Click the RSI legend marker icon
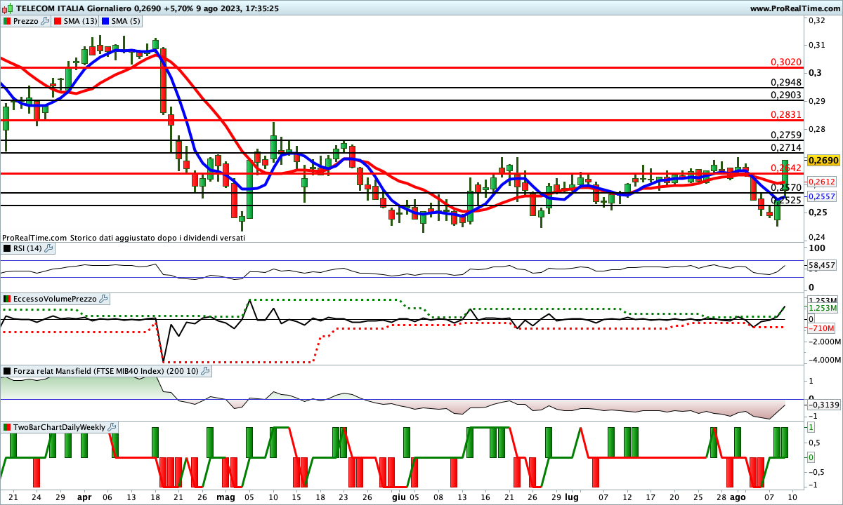The width and height of the screenshot is (843, 505). 7,248
